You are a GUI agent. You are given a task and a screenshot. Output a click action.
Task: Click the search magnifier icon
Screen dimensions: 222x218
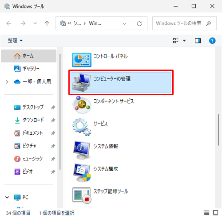coord(208,23)
